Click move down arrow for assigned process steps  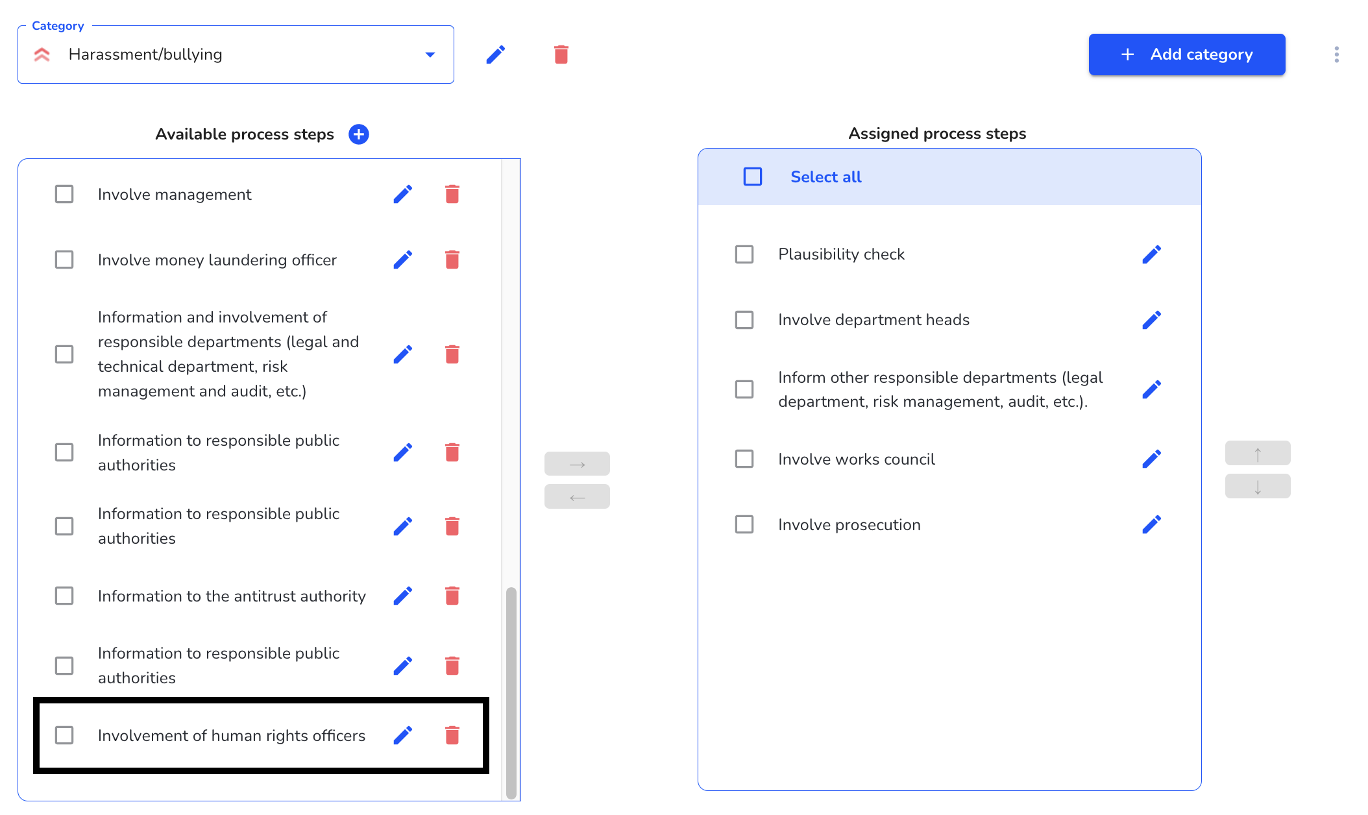pos(1258,488)
